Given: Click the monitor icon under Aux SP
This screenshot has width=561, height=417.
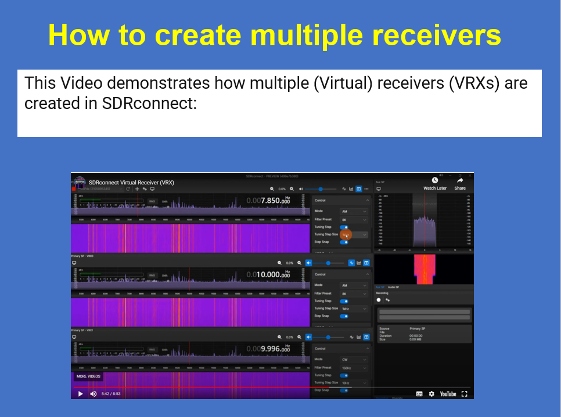Looking at the screenshot, I should [x=379, y=189].
